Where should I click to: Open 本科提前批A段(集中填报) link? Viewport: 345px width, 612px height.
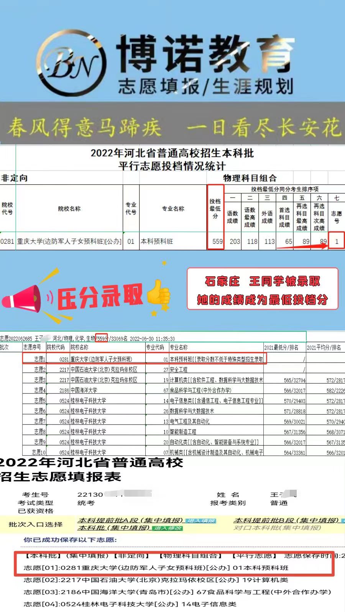tap(130, 520)
